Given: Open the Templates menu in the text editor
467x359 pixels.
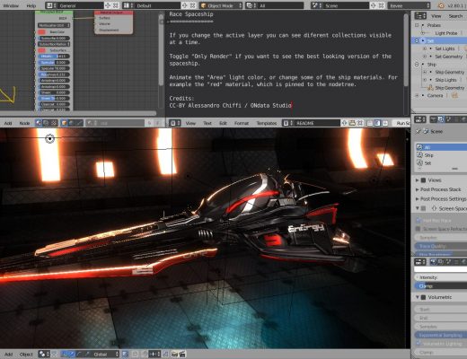Looking at the screenshot, I should coord(266,123).
